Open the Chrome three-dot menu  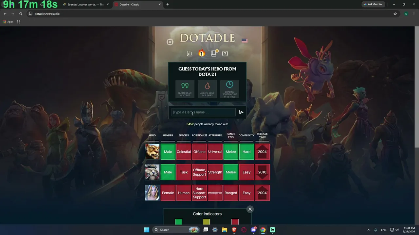pyautogui.click(x=414, y=14)
